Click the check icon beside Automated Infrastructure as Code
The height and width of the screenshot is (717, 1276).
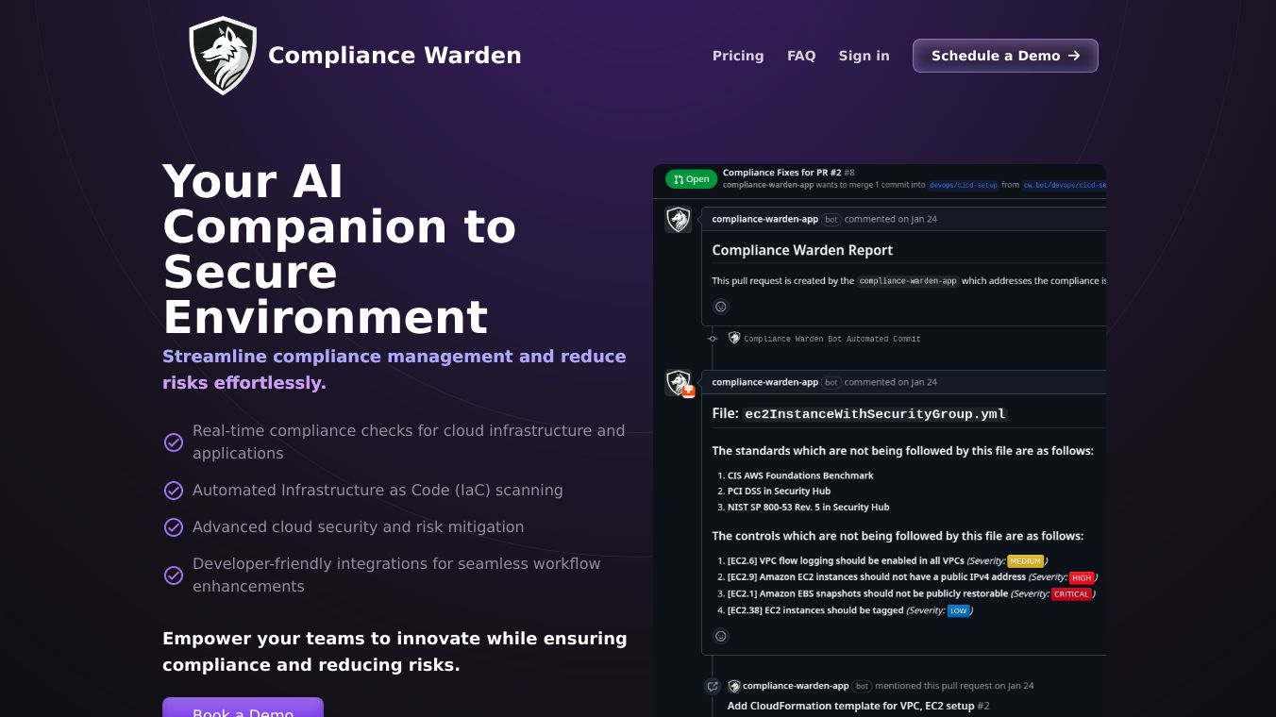[174, 491]
